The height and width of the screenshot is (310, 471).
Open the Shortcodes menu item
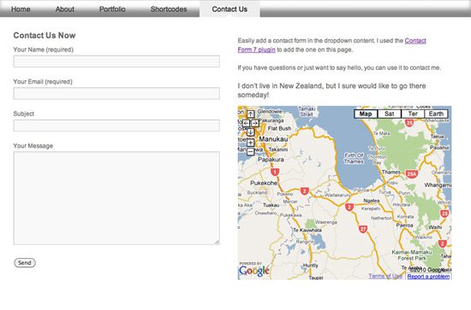[169, 9]
